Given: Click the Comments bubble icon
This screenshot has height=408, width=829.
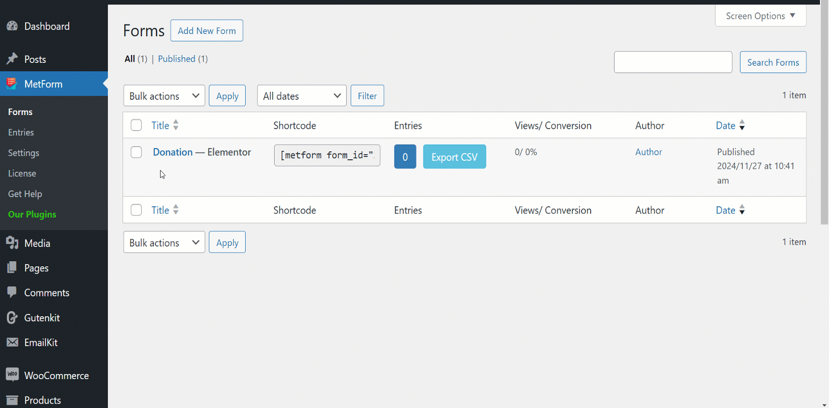Looking at the screenshot, I should [12, 293].
